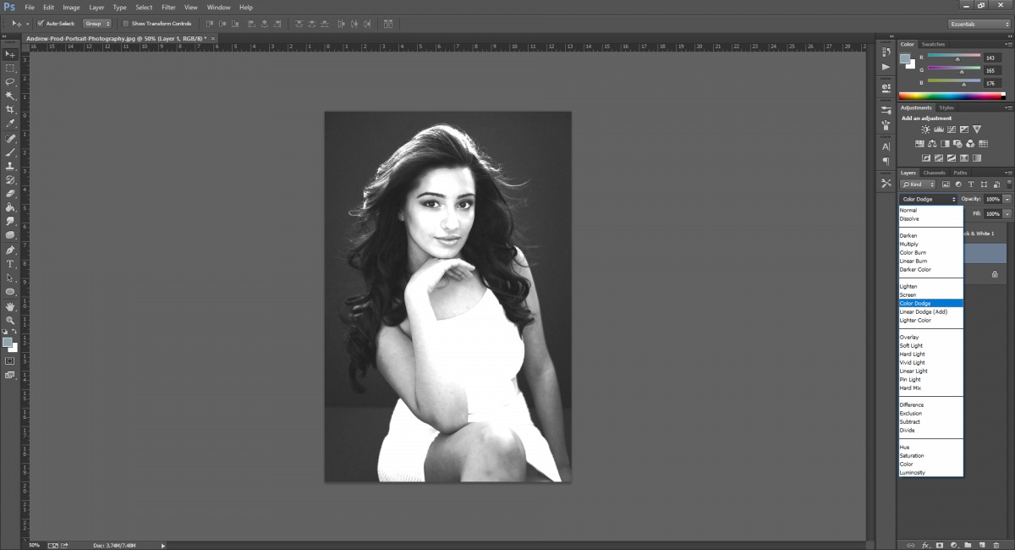
Task: Toggle pixel layer filter in Layers panel
Action: coord(946,184)
